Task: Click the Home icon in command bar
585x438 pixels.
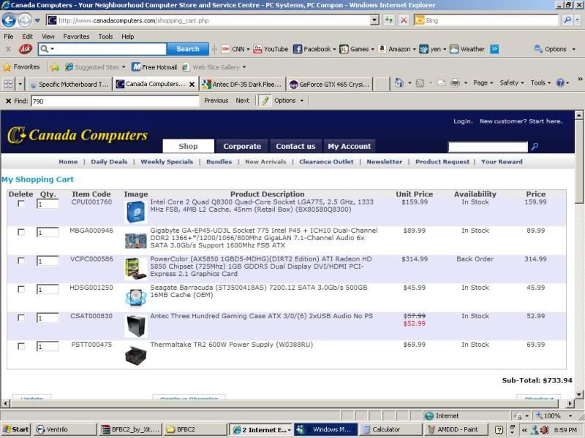Action: [x=399, y=83]
